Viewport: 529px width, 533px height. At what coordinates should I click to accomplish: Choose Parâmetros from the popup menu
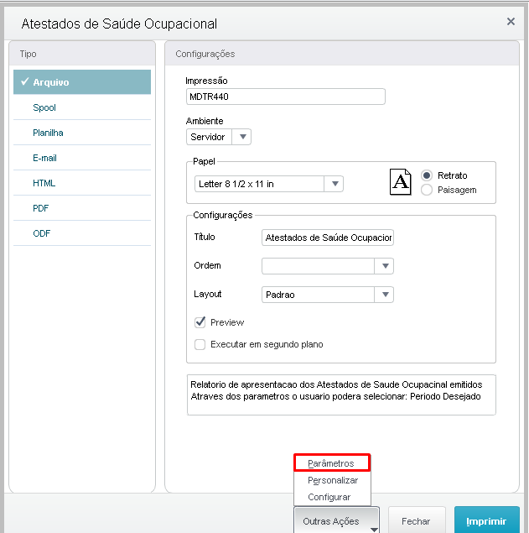pyautogui.click(x=332, y=463)
